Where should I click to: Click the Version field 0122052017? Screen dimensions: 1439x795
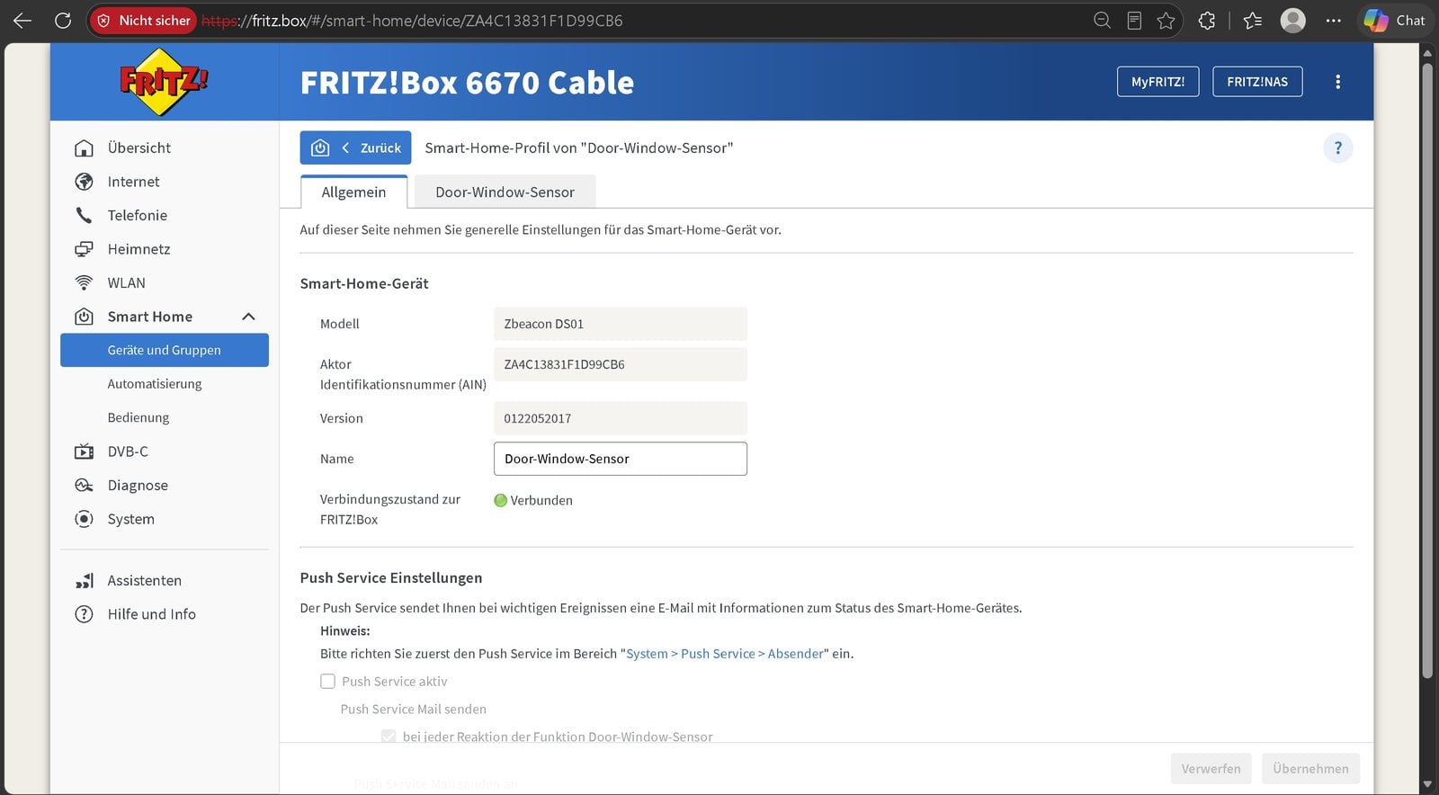621,418
